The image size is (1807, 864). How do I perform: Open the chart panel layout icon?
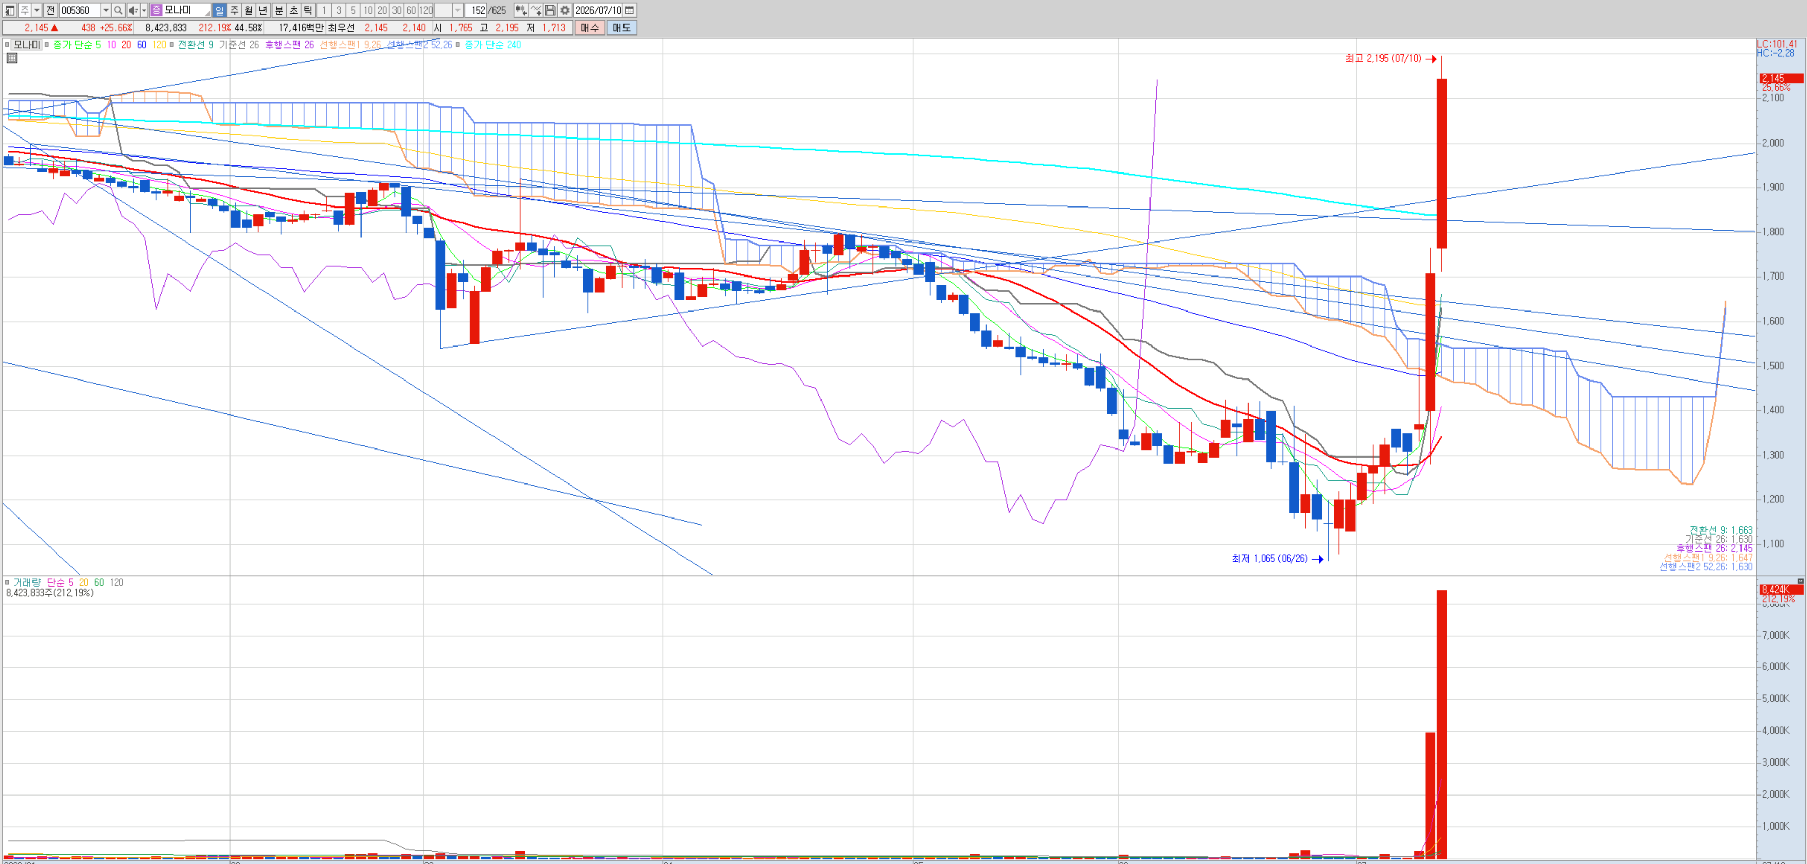pos(10,10)
